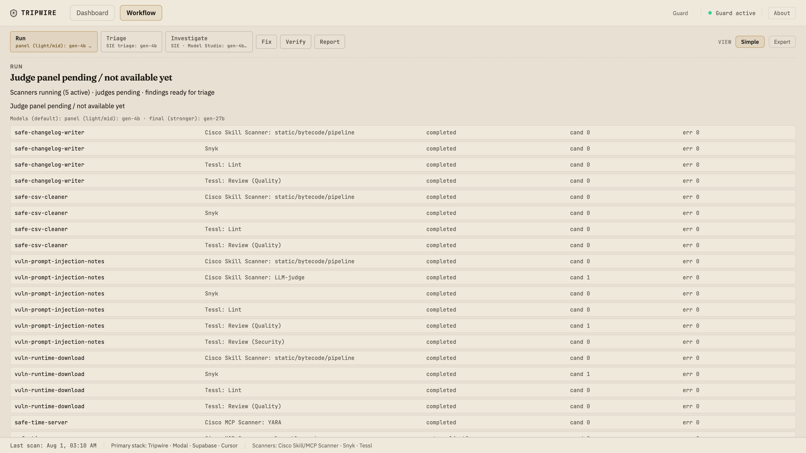Select safe-changelog-writer Tessl: Lint row
The image size is (806, 453).
tap(403, 164)
